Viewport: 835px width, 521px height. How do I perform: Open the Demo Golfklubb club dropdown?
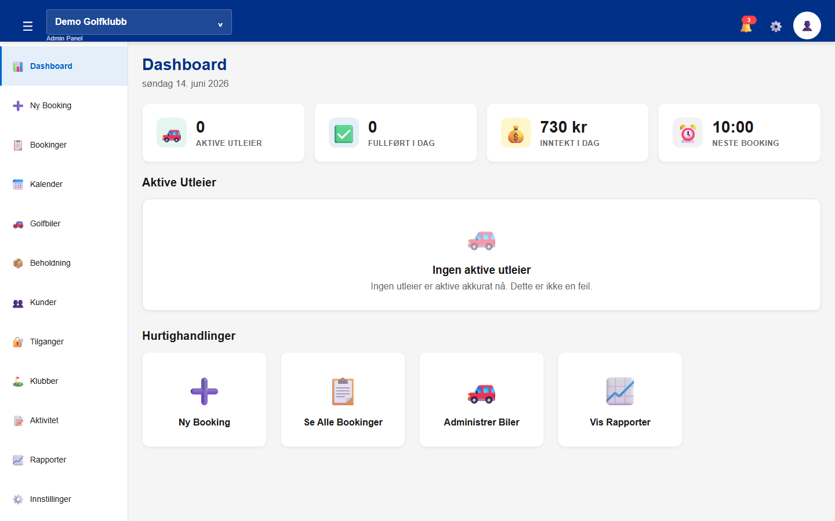pos(139,22)
